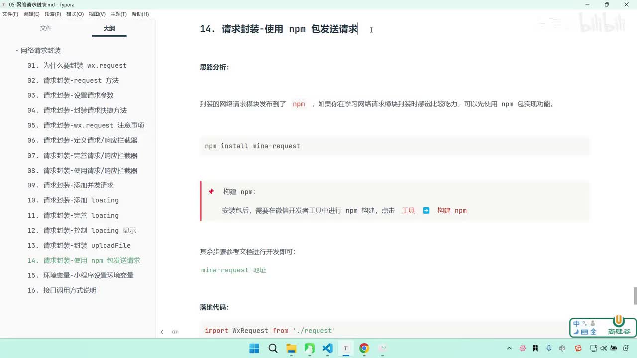The height and width of the screenshot is (358, 637).
Task: Open Visual Studio Code from taskbar
Action: pos(327,348)
